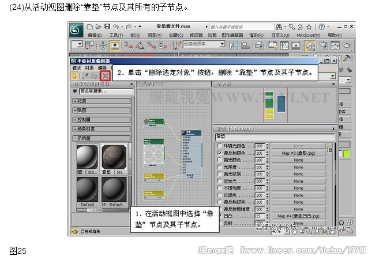Open the 材质 menu in material editor
The image size is (383, 260).
(89, 68)
